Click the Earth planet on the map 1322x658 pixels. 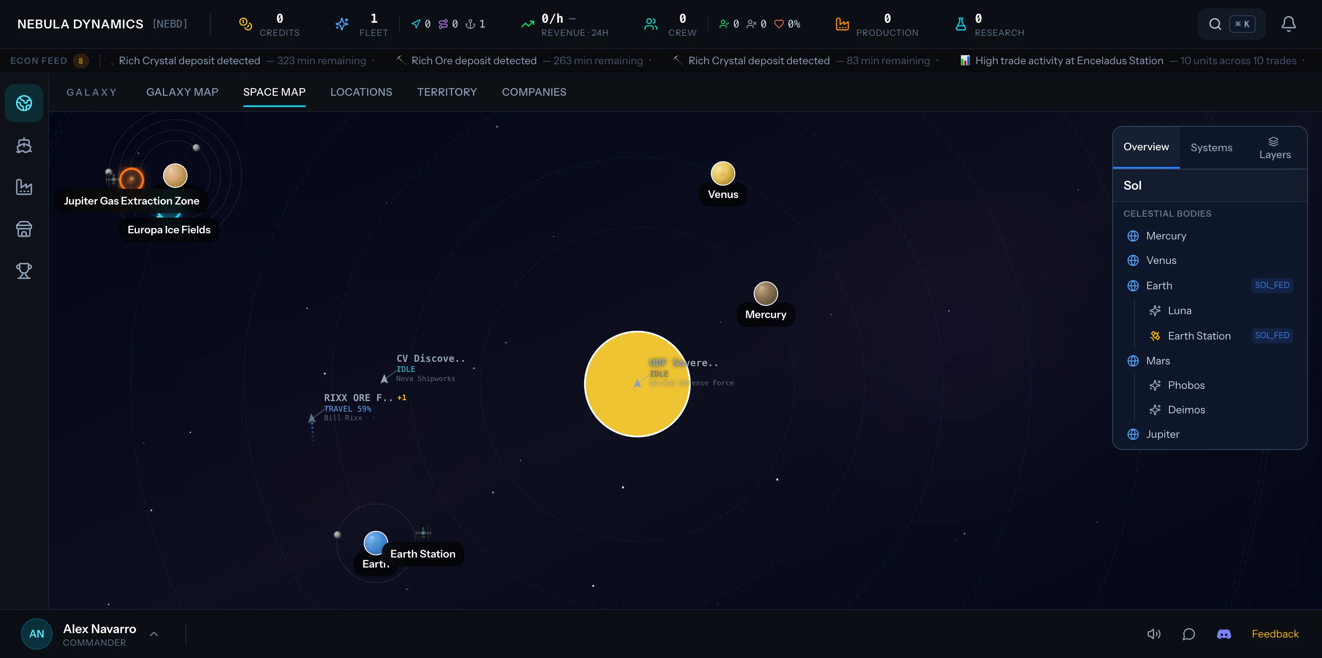pyautogui.click(x=375, y=543)
